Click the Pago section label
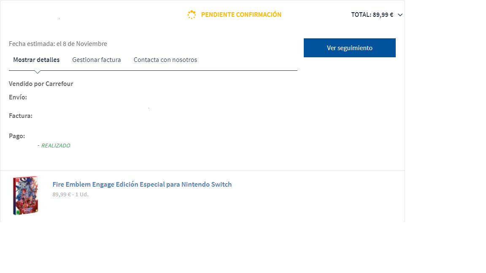Screen dimensions: 486x273 (17, 136)
